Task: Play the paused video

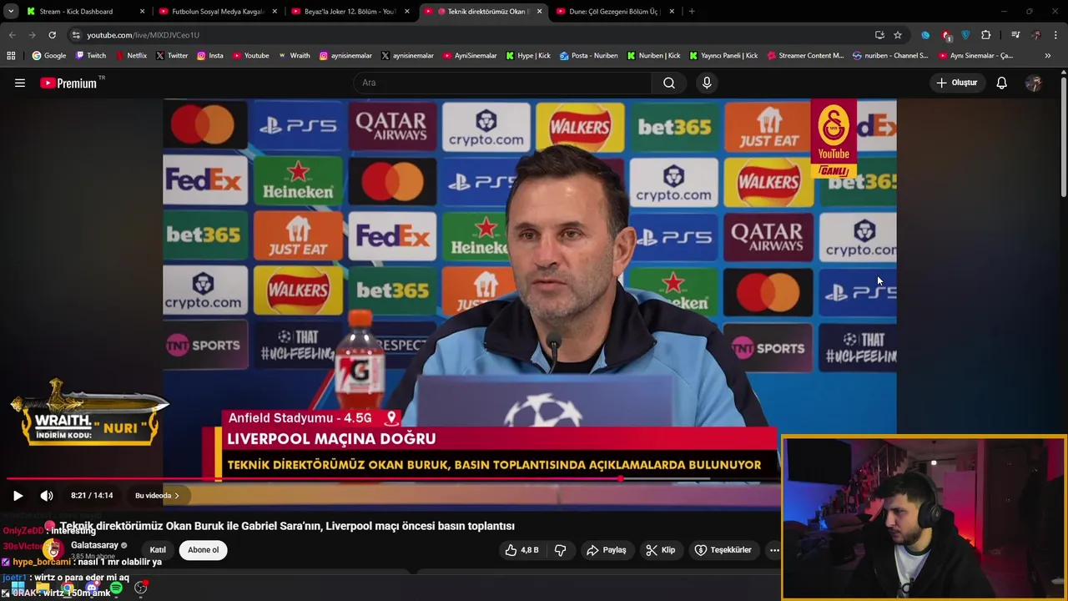Action: click(x=18, y=496)
